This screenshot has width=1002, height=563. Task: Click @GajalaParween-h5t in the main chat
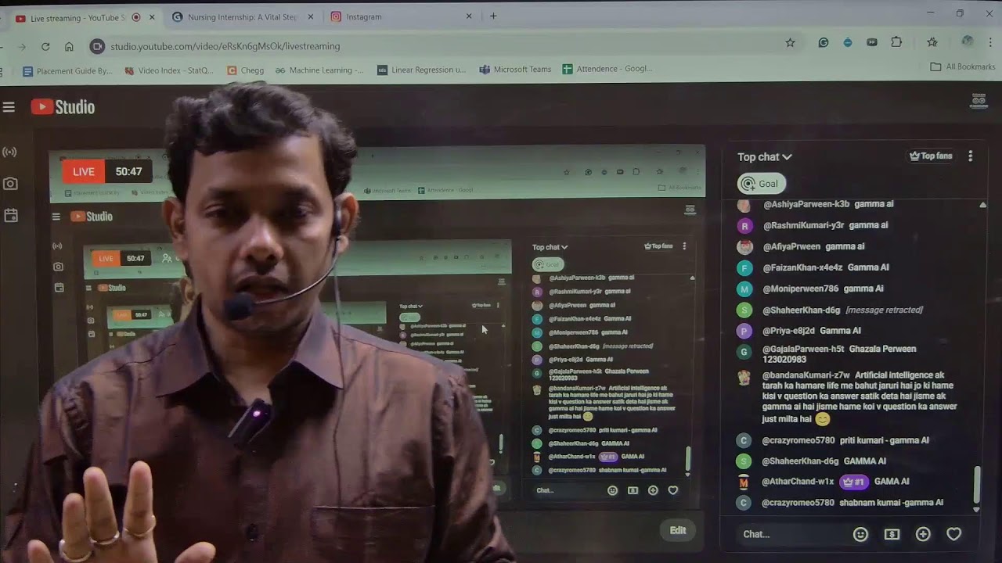803,349
